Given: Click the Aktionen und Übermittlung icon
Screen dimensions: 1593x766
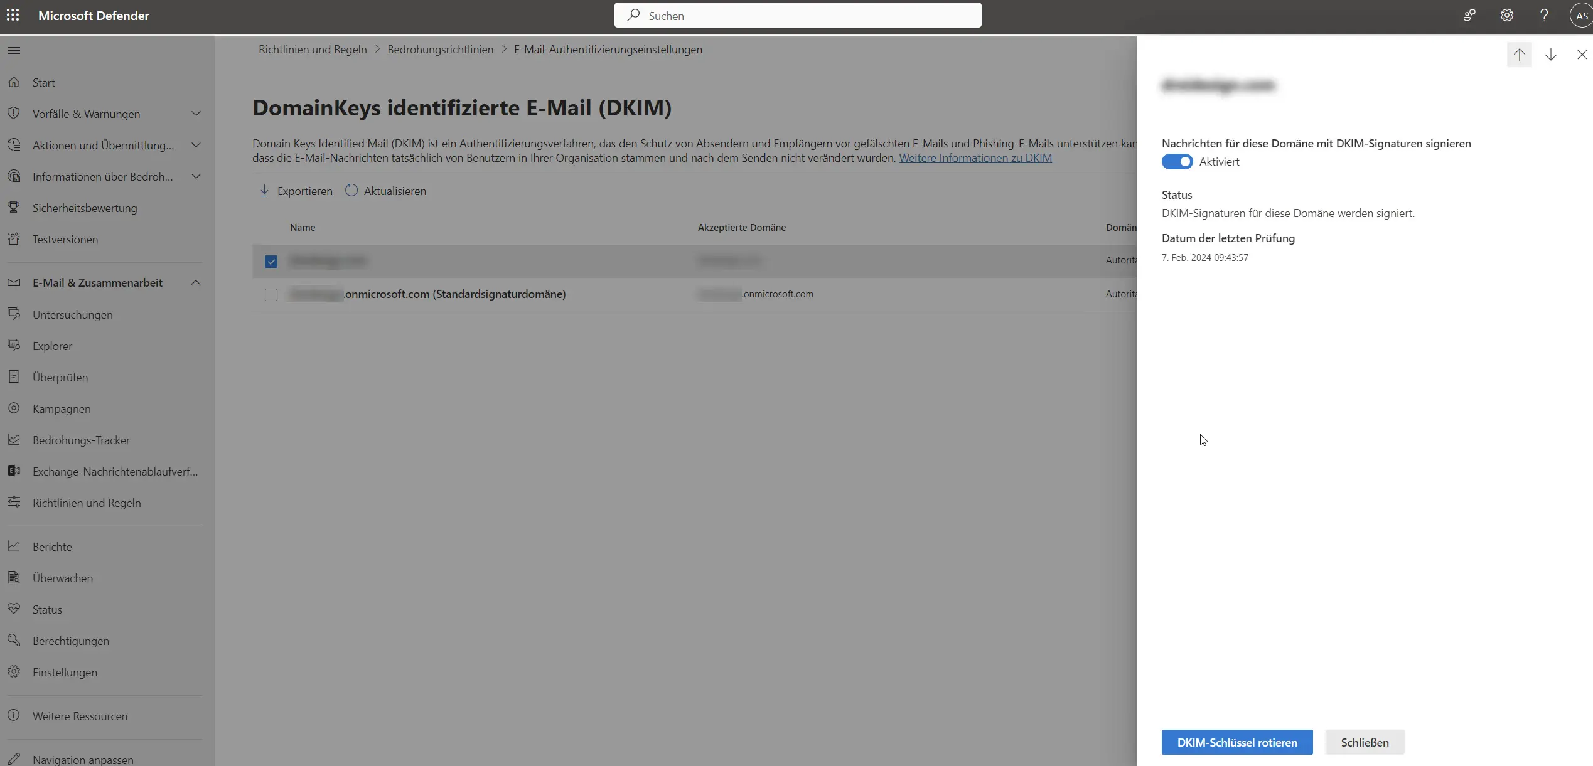Looking at the screenshot, I should tap(14, 145).
